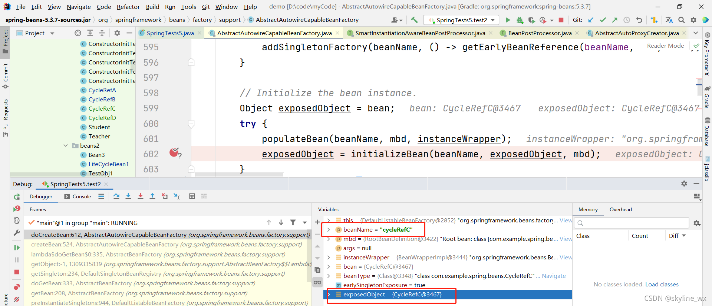Open Search Everywhere magnifier icon
The width and height of the screenshot is (712, 306).
[x=682, y=20]
